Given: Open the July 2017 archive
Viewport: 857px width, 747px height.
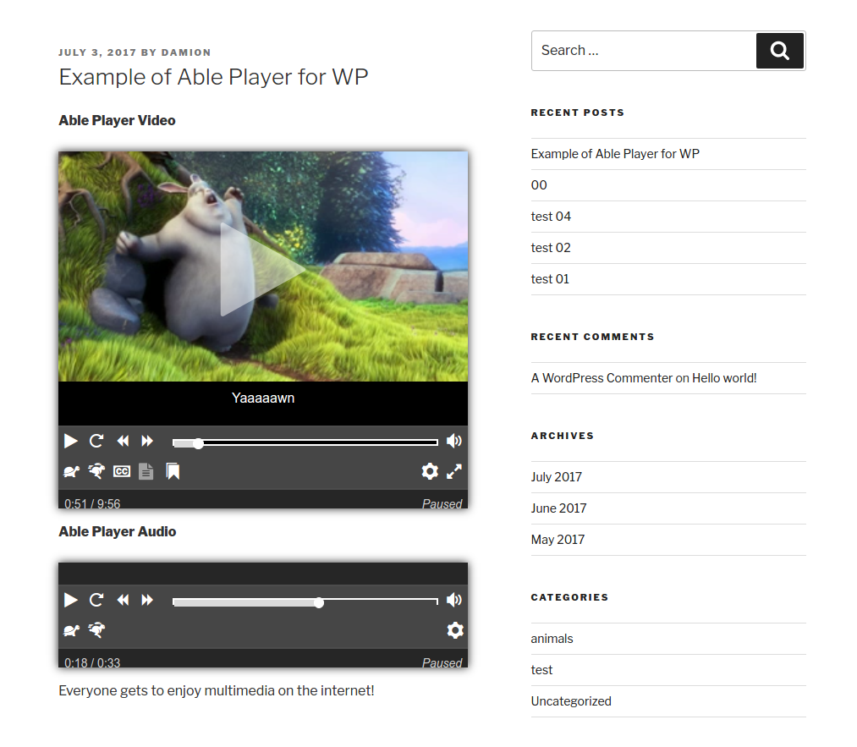Looking at the screenshot, I should [557, 477].
